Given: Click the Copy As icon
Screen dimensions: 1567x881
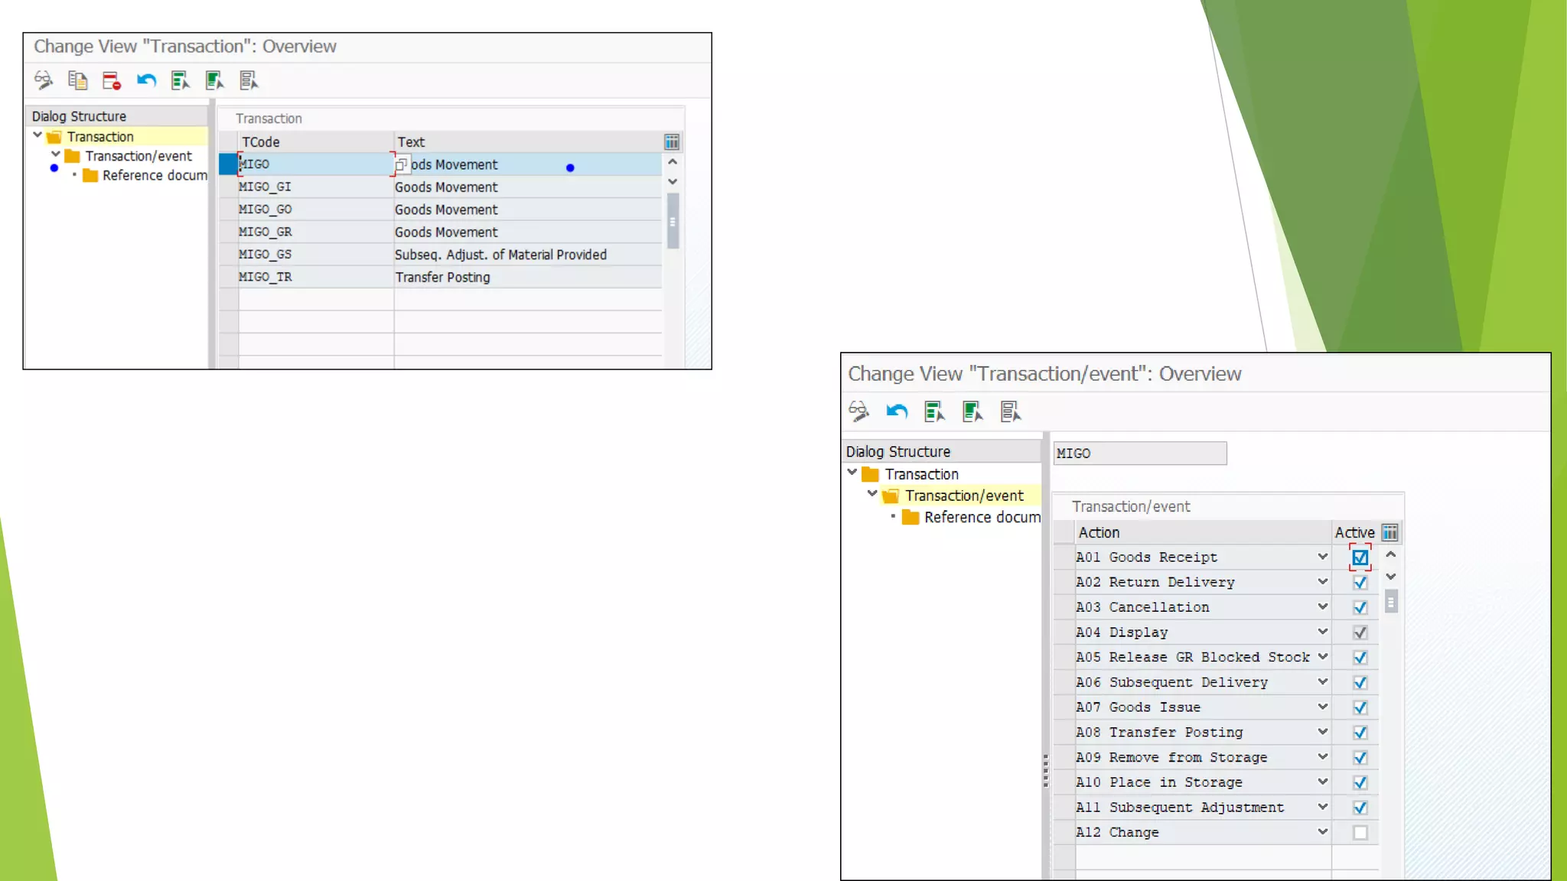Looking at the screenshot, I should click(77, 80).
